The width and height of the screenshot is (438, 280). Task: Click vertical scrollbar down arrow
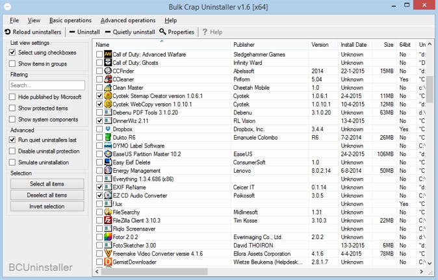pyautogui.click(x=430, y=263)
